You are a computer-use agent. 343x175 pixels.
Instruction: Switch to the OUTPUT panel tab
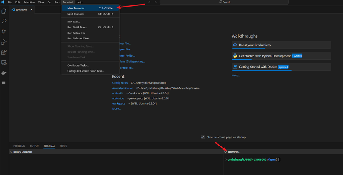[34, 146]
